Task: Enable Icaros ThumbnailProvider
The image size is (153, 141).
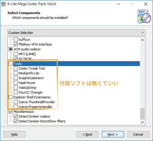Action: tap(16, 102)
